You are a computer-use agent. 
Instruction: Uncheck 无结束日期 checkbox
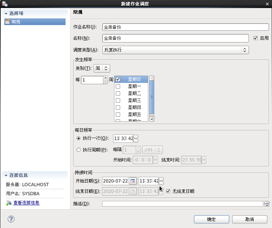(x=168, y=191)
